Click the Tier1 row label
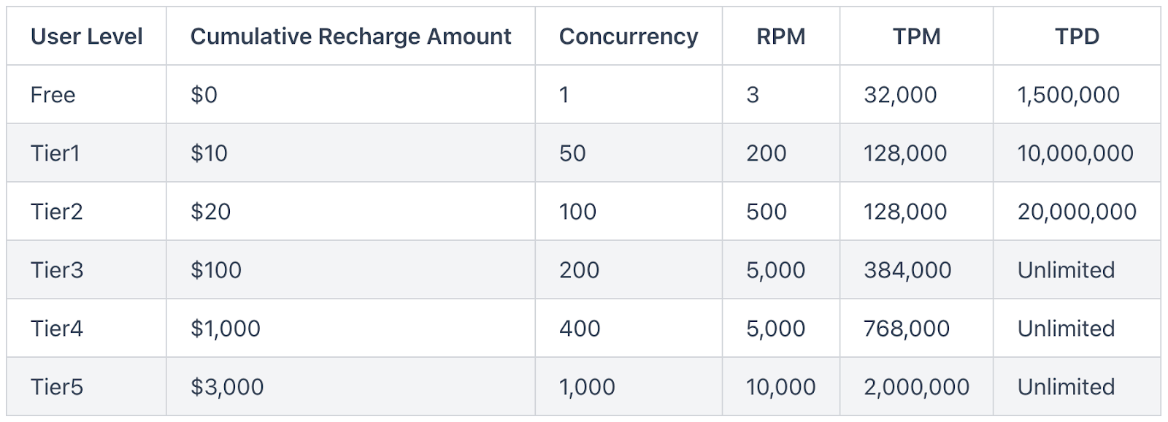The height and width of the screenshot is (422, 1168). pyautogui.click(x=55, y=153)
